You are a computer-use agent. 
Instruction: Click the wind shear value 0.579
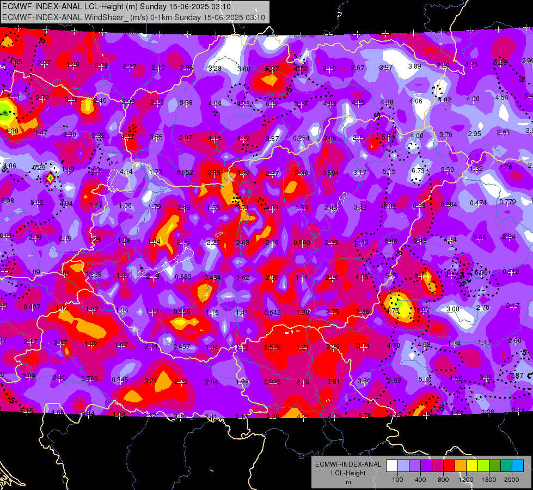(272, 347)
